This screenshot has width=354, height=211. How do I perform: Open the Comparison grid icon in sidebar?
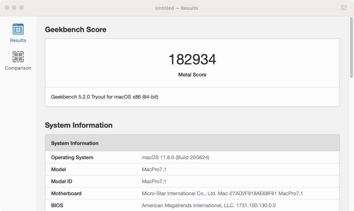tap(18, 57)
